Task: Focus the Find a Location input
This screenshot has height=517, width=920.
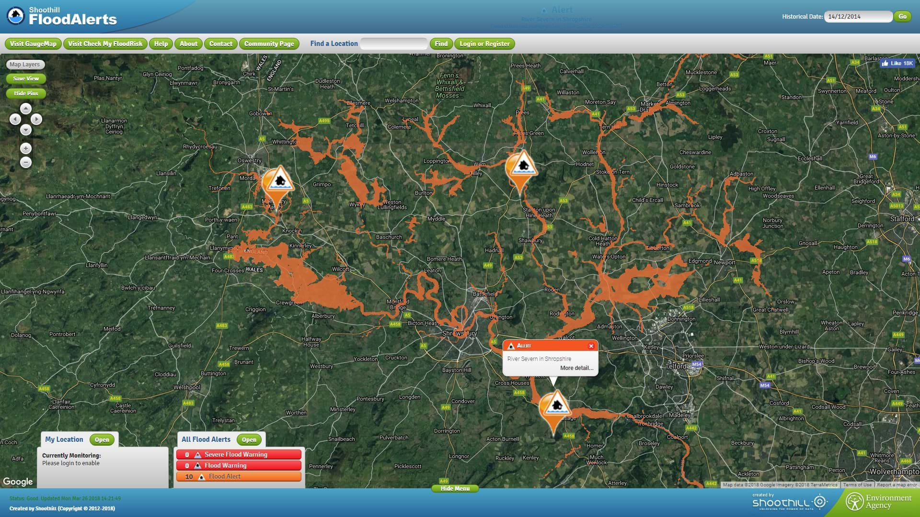Action: pyautogui.click(x=393, y=44)
